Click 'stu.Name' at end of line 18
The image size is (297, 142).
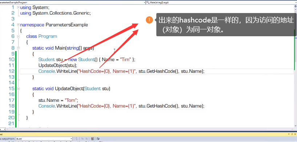click(x=192, y=106)
